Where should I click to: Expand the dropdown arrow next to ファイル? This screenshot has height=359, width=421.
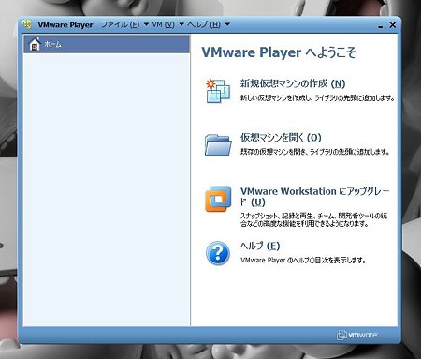click(146, 24)
